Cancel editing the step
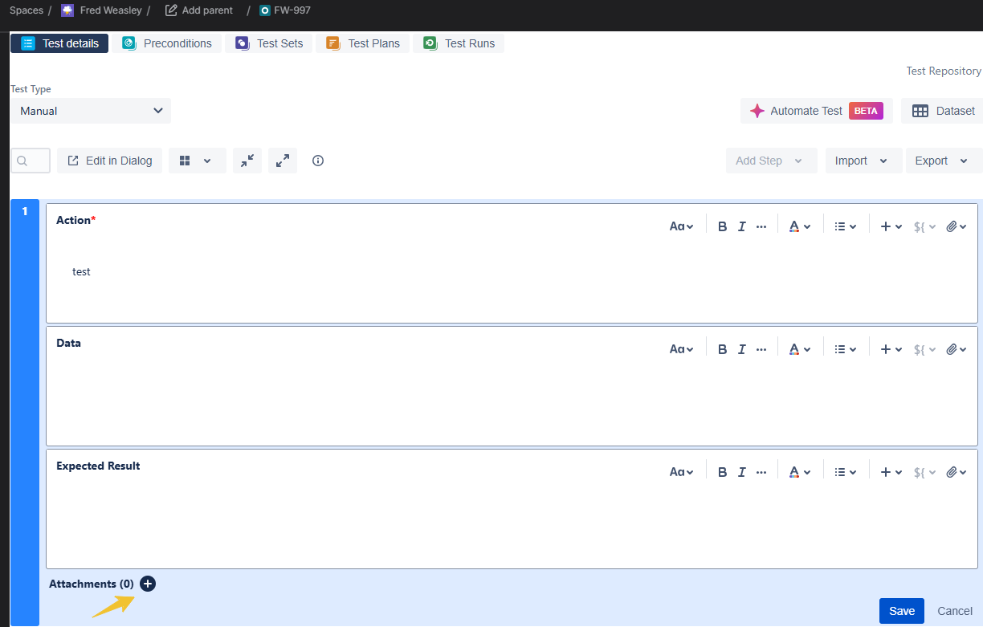Screen dimensions: 983x627 pos(955,611)
